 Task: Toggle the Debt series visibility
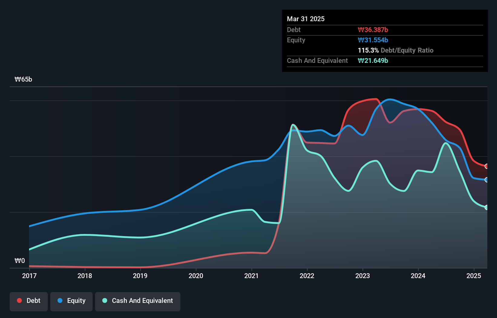coord(29,301)
